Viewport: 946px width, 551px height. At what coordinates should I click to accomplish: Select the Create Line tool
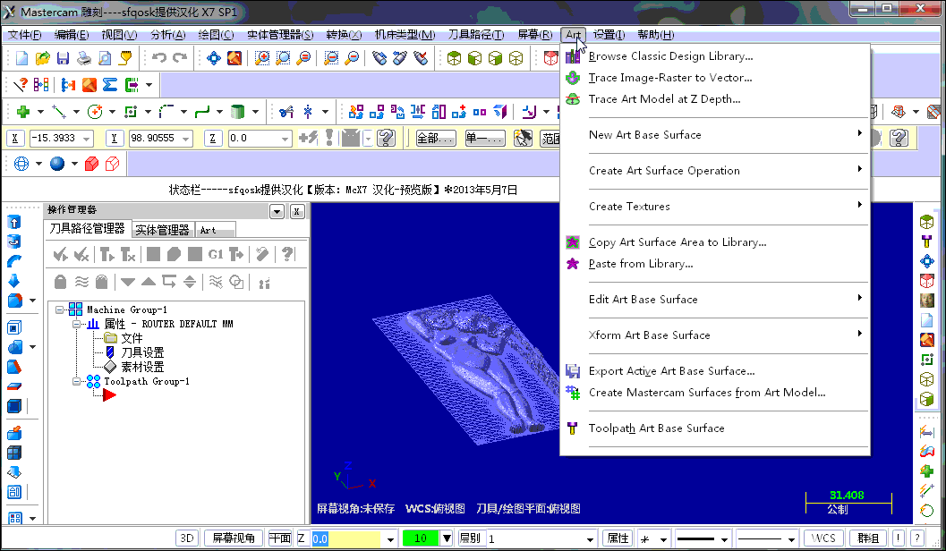[x=58, y=112]
